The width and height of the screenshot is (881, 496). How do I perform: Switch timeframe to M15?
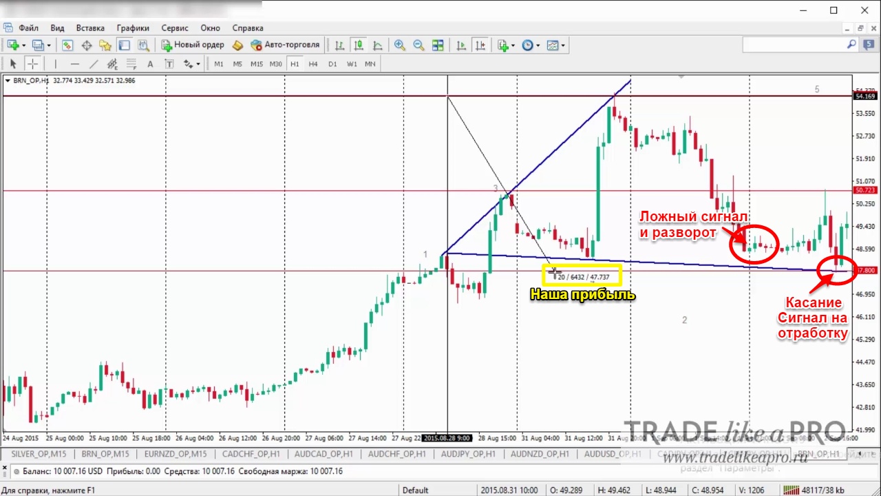[x=257, y=64]
